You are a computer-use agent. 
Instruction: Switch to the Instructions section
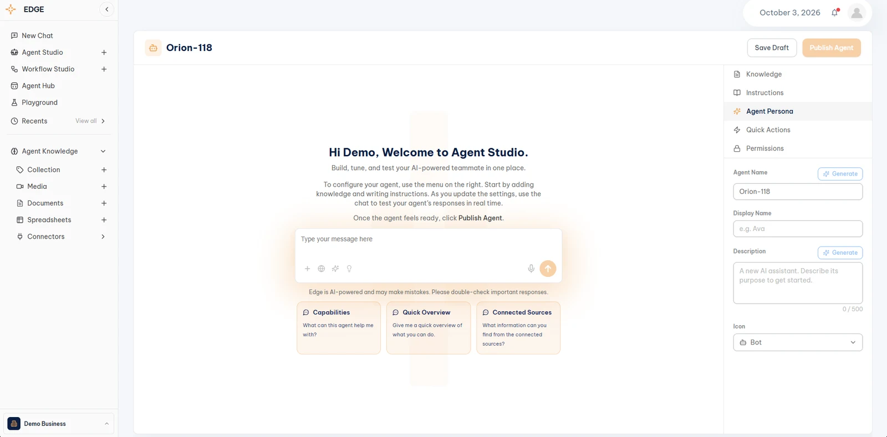798,93
